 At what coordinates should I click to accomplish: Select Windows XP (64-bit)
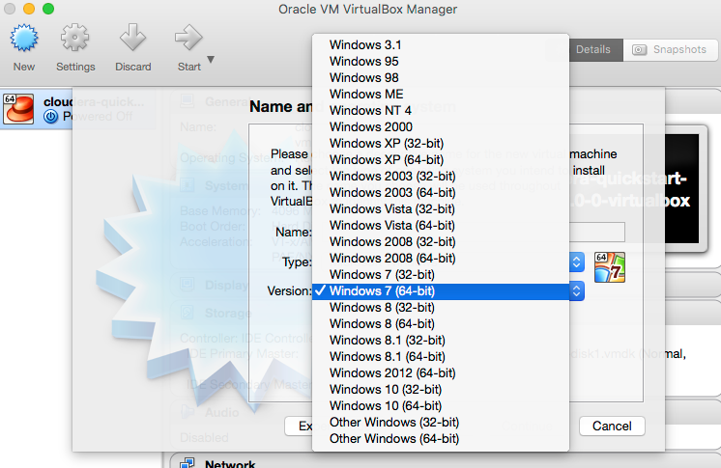[441, 160]
